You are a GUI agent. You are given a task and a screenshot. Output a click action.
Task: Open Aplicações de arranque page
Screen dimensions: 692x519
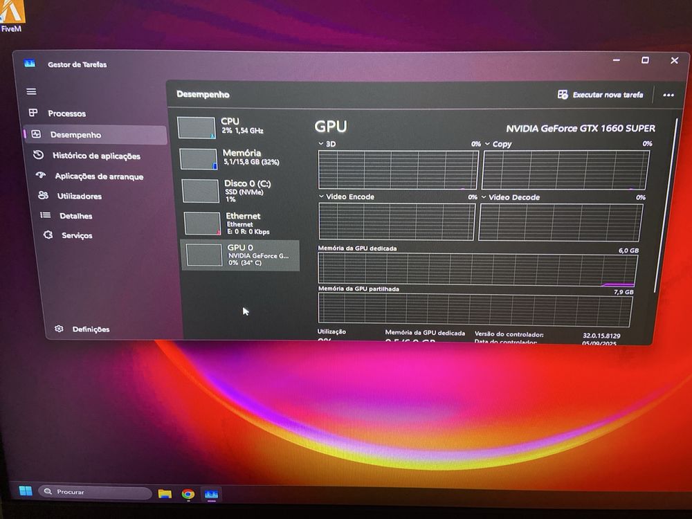pos(99,176)
